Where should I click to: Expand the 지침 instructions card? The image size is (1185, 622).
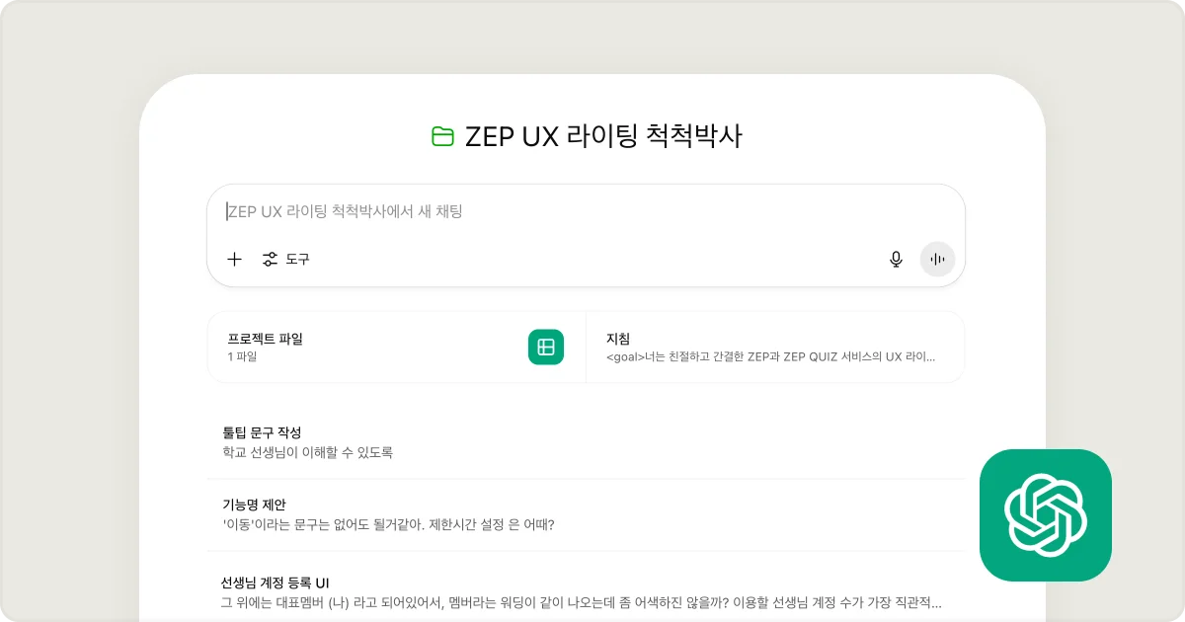(776, 347)
